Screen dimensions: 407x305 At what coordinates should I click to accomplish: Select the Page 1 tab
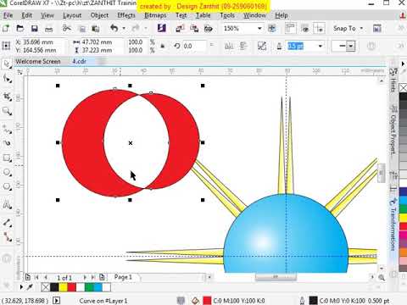123,277
